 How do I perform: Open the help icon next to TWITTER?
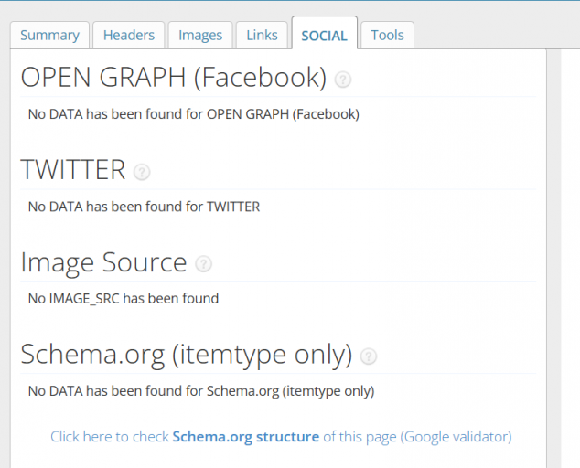tap(142, 172)
